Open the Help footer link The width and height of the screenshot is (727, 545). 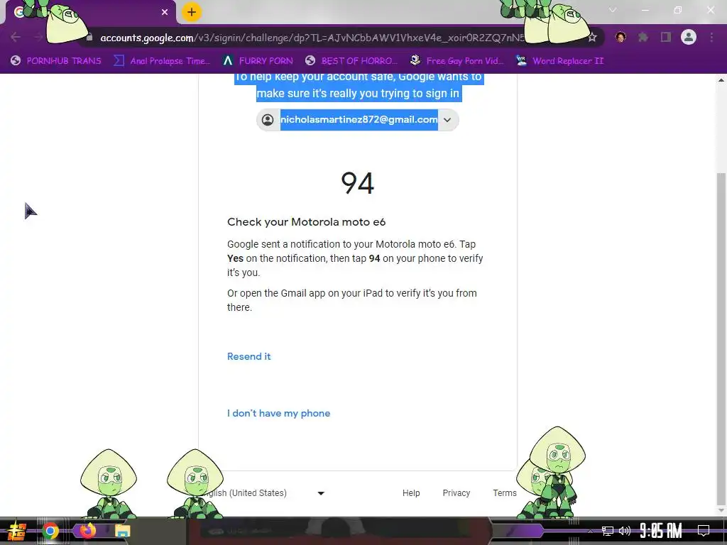[x=411, y=493]
